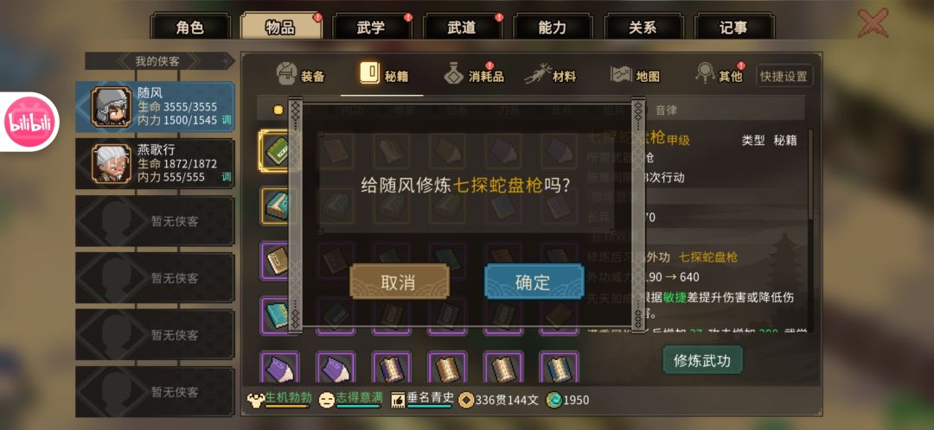Select character 燕歌行 in party list
The height and width of the screenshot is (430, 934).
(x=155, y=163)
